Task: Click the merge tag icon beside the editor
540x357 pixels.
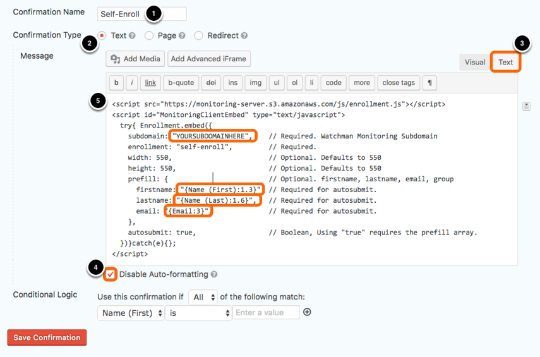Action: click(x=526, y=107)
